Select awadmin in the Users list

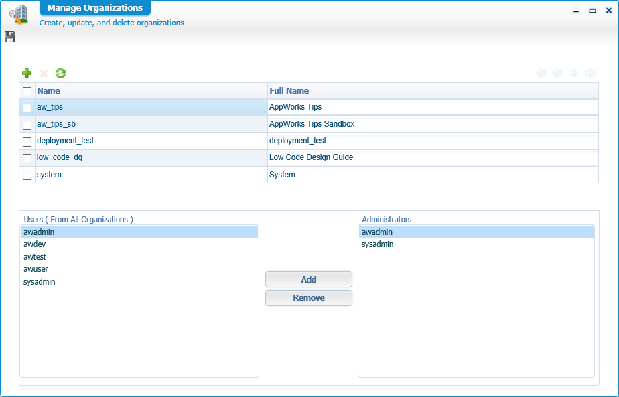[139, 232]
